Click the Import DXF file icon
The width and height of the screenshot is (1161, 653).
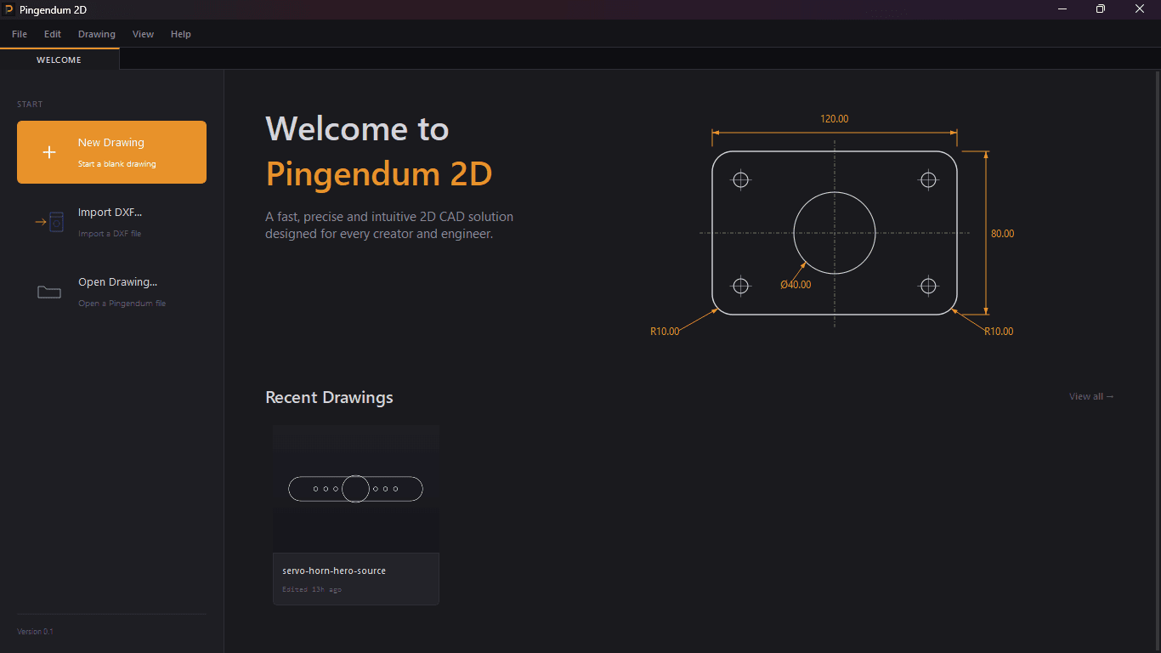49,222
